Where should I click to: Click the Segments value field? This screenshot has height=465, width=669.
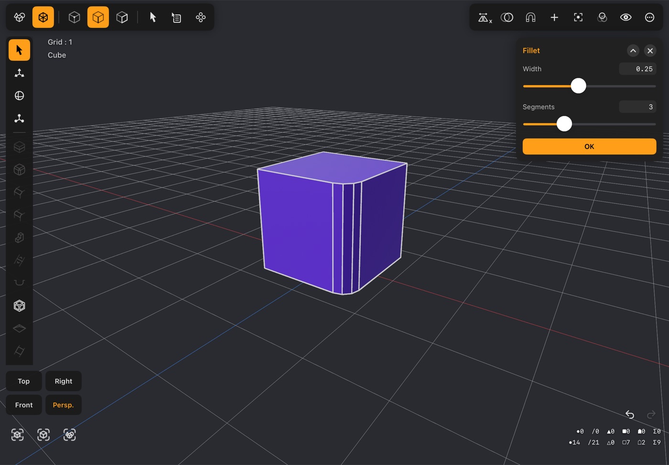637,107
